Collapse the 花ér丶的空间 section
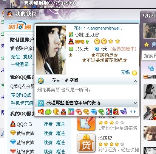The image size is (156, 154). (x=135, y=81)
